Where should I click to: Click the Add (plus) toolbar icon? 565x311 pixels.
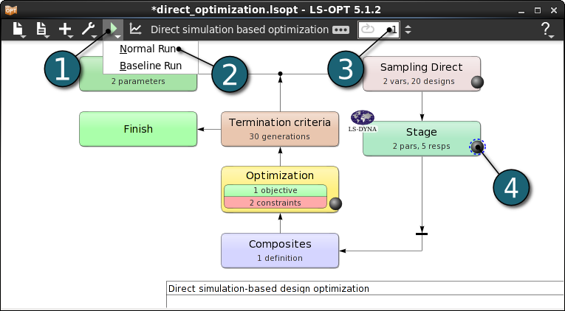point(65,29)
